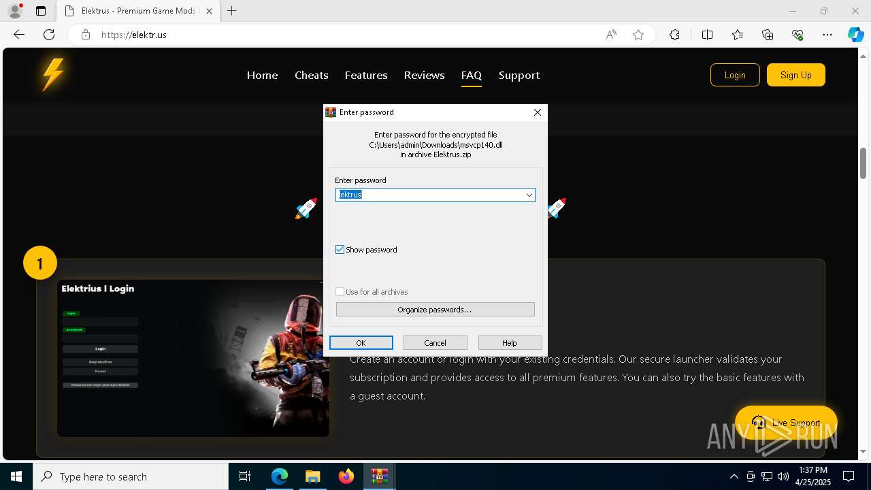Open the Support page
Viewport: 871px width, 490px height.
tap(519, 75)
